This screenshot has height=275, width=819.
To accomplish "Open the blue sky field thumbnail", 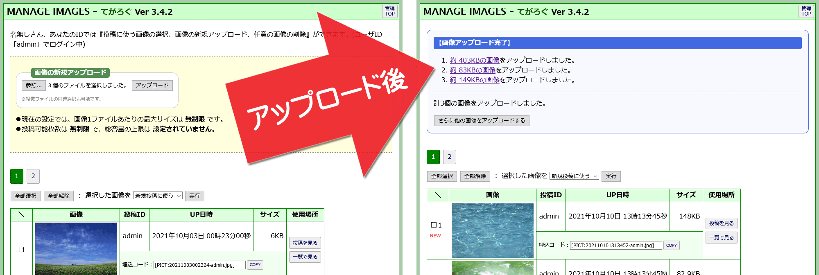I will coord(76,249).
